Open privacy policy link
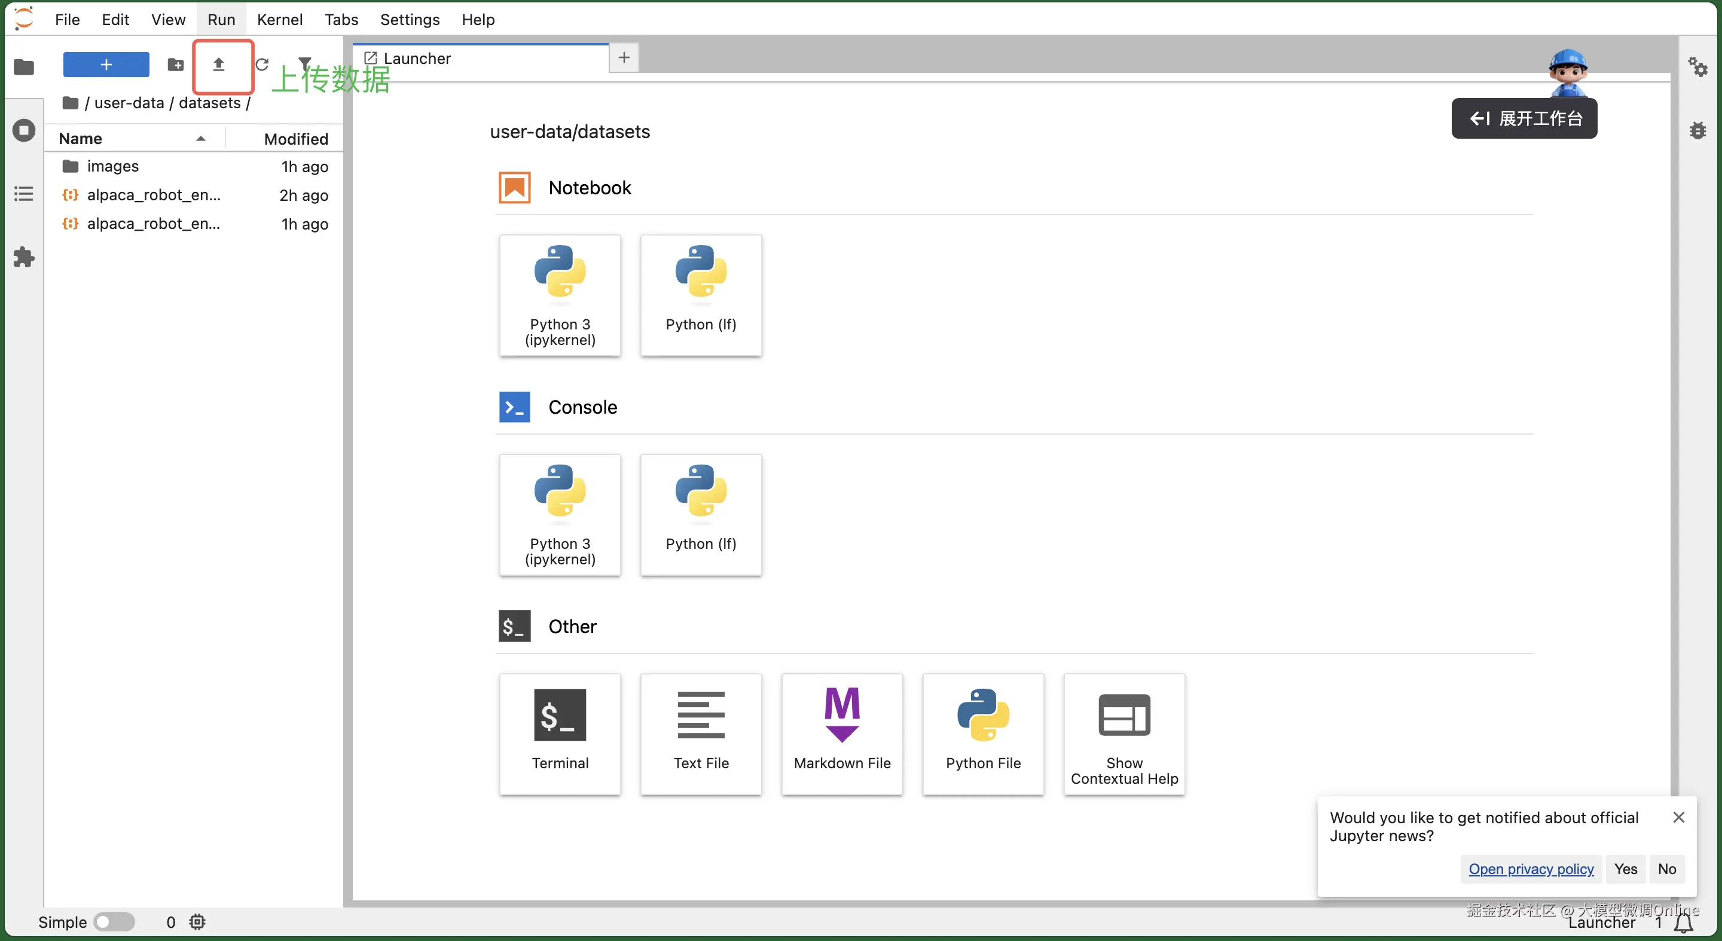Image resolution: width=1722 pixels, height=941 pixels. pos(1531,868)
